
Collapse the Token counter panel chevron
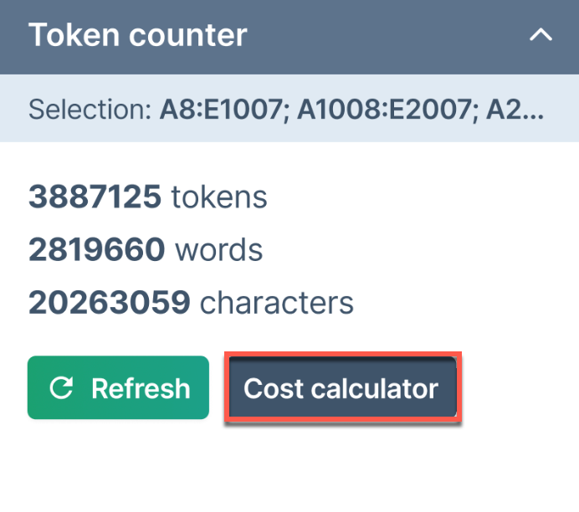(541, 34)
